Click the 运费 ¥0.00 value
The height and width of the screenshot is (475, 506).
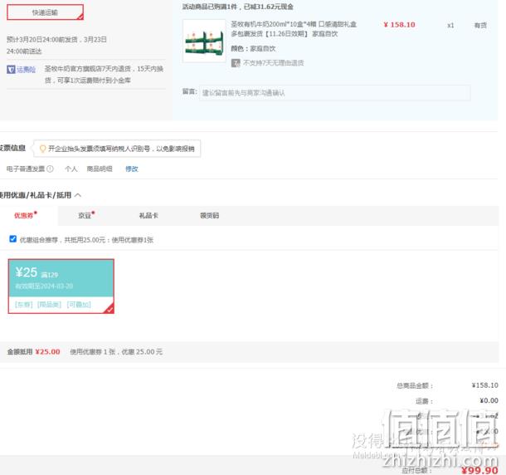click(489, 401)
